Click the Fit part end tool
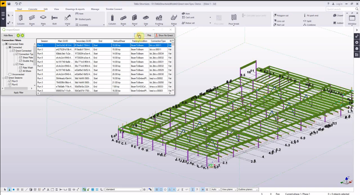 pyautogui.click(x=311, y=15)
